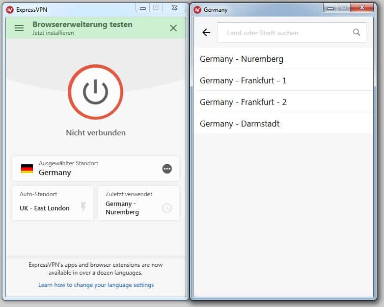Close the Germany location window
This screenshot has height=307, width=384.
[x=362, y=8]
